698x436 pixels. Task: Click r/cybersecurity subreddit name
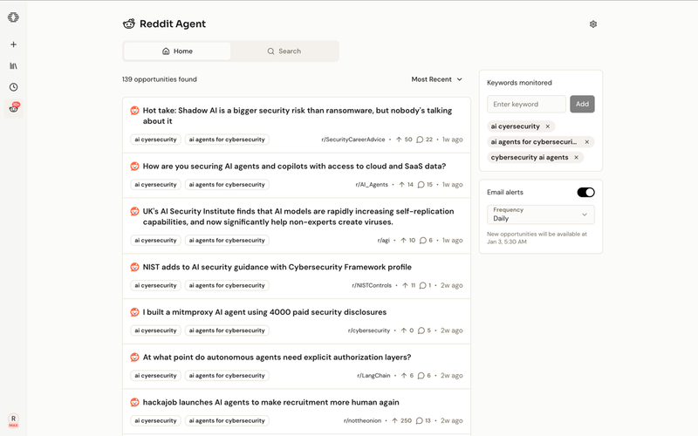[x=368, y=330]
